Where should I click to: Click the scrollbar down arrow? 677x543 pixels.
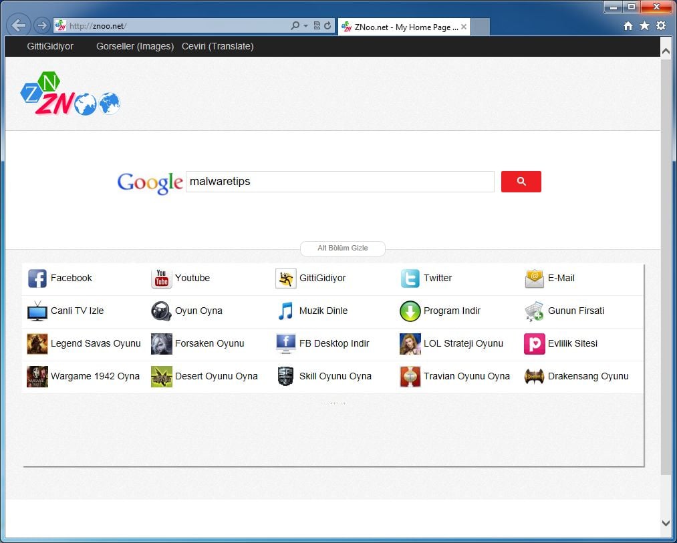666,522
